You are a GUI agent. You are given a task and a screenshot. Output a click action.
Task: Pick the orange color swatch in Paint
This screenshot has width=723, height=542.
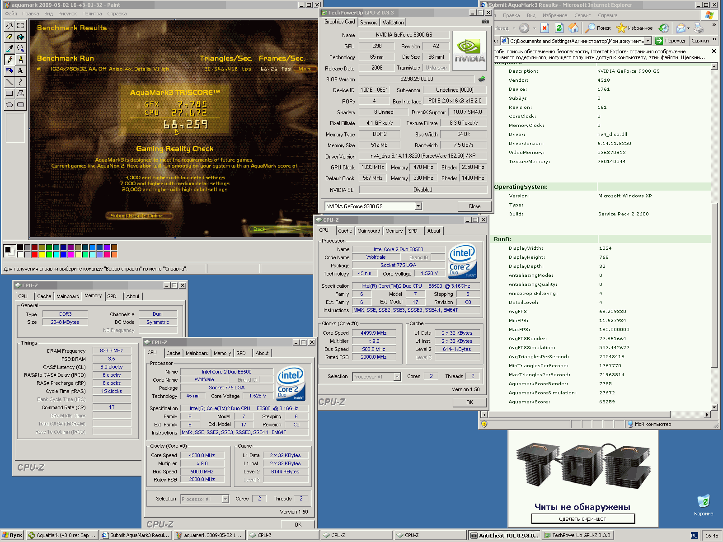[x=114, y=254]
